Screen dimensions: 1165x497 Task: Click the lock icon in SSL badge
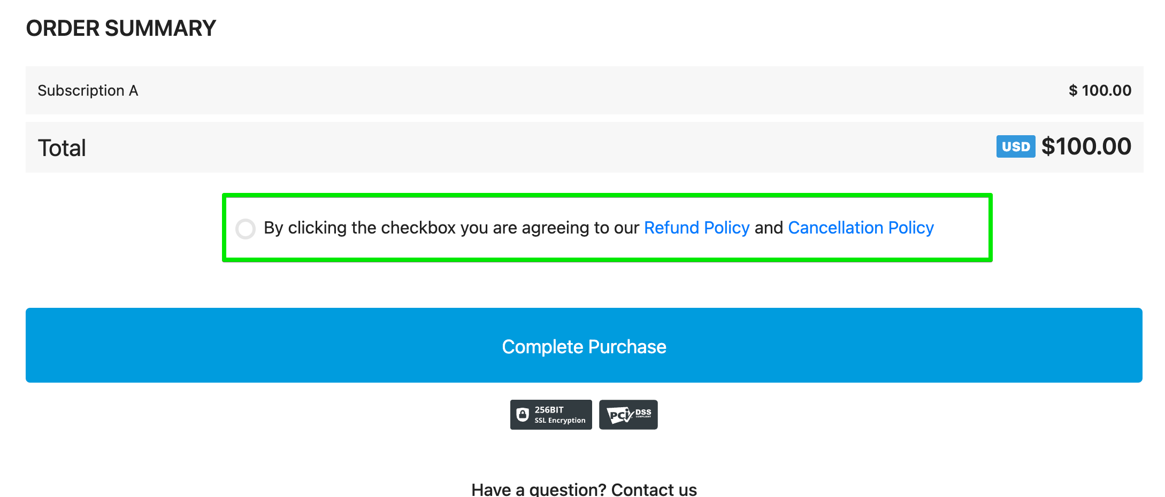(523, 415)
